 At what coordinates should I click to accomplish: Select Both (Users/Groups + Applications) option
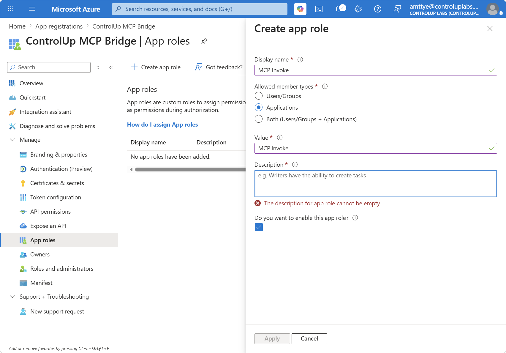pos(259,119)
